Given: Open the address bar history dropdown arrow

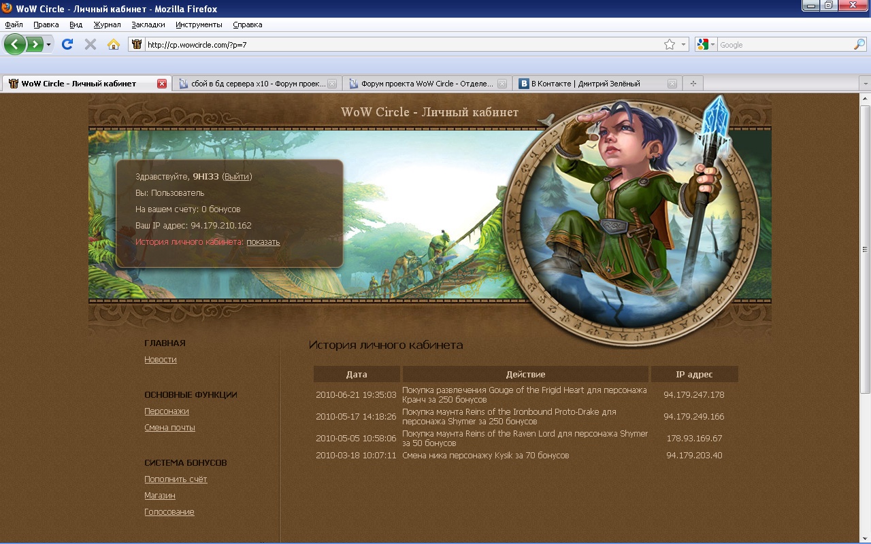Looking at the screenshot, I should pyautogui.click(x=683, y=45).
